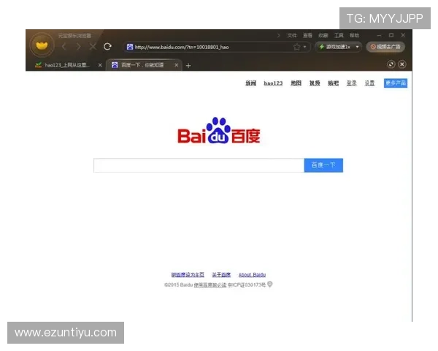This screenshot has height=351, width=438.
Task: Click the menu collapse chevron before 文件
Action: click(x=279, y=35)
